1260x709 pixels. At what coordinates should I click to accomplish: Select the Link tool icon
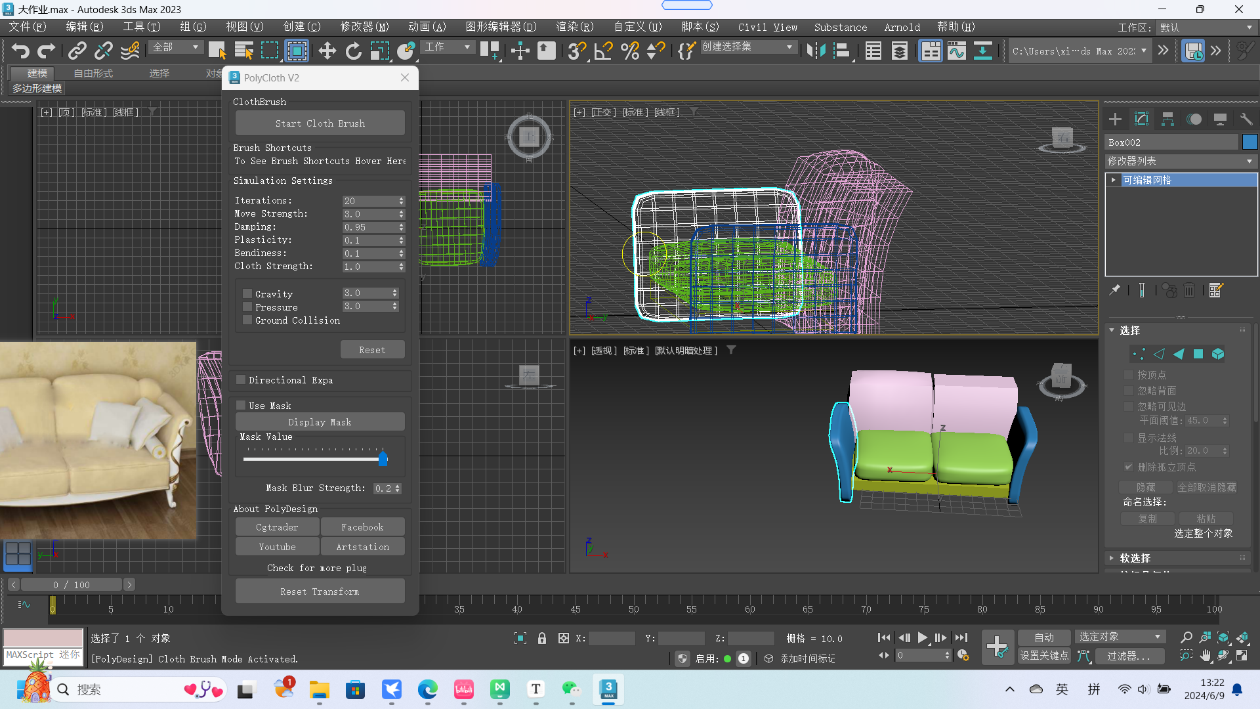(77, 51)
